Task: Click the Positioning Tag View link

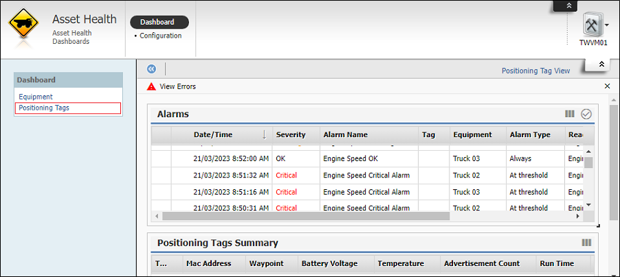Action: pyautogui.click(x=535, y=71)
